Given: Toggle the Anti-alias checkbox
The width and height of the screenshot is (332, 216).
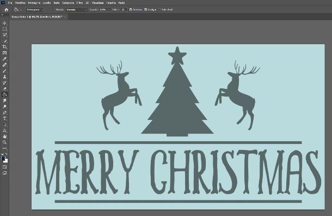Looking at the screenshot, I should [131, 10].
